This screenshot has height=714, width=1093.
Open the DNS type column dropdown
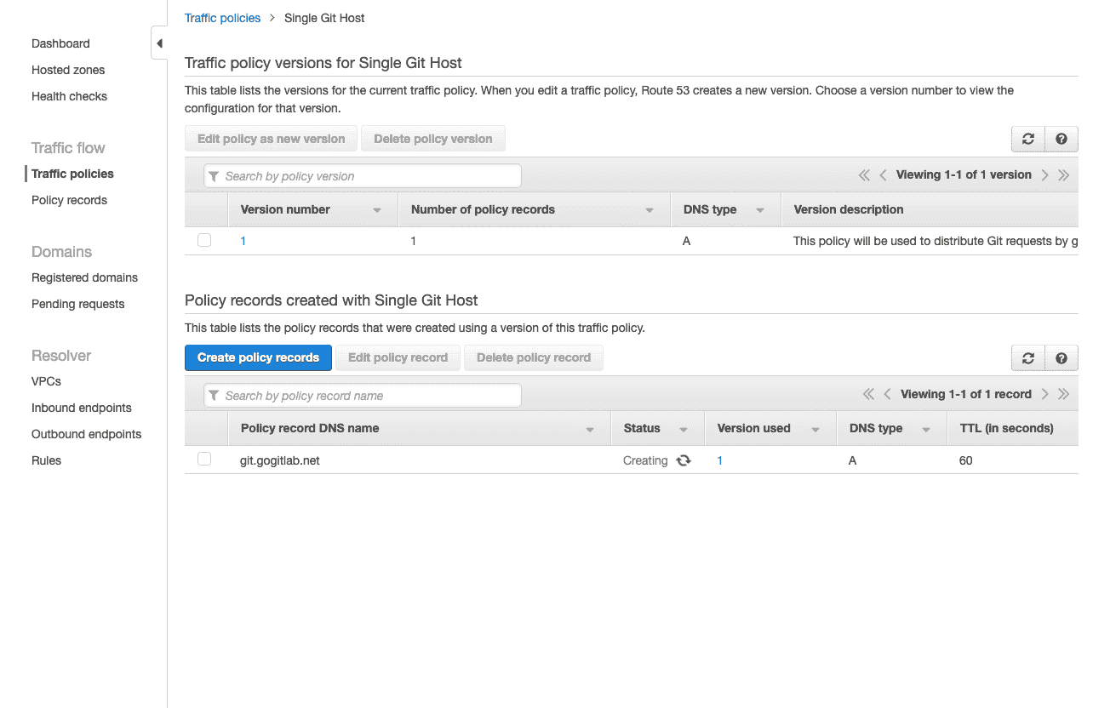[760, 209]
